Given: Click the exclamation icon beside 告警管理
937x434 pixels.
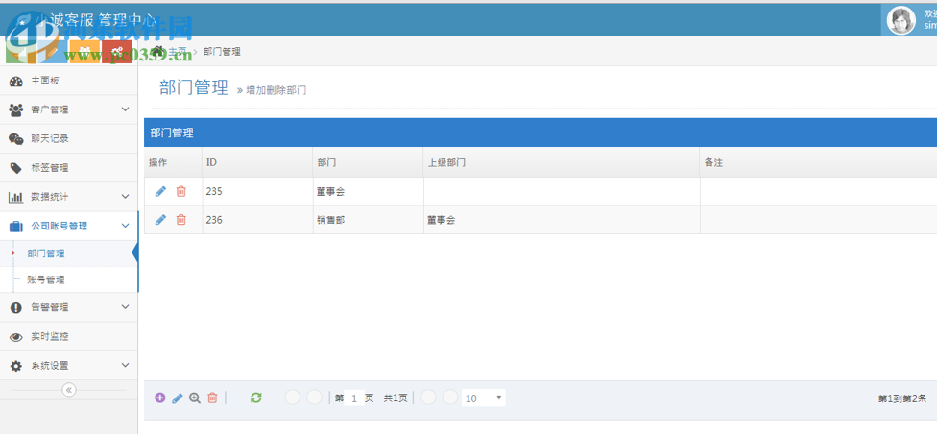Looking at the screenshot, I should tap(16, 308).
